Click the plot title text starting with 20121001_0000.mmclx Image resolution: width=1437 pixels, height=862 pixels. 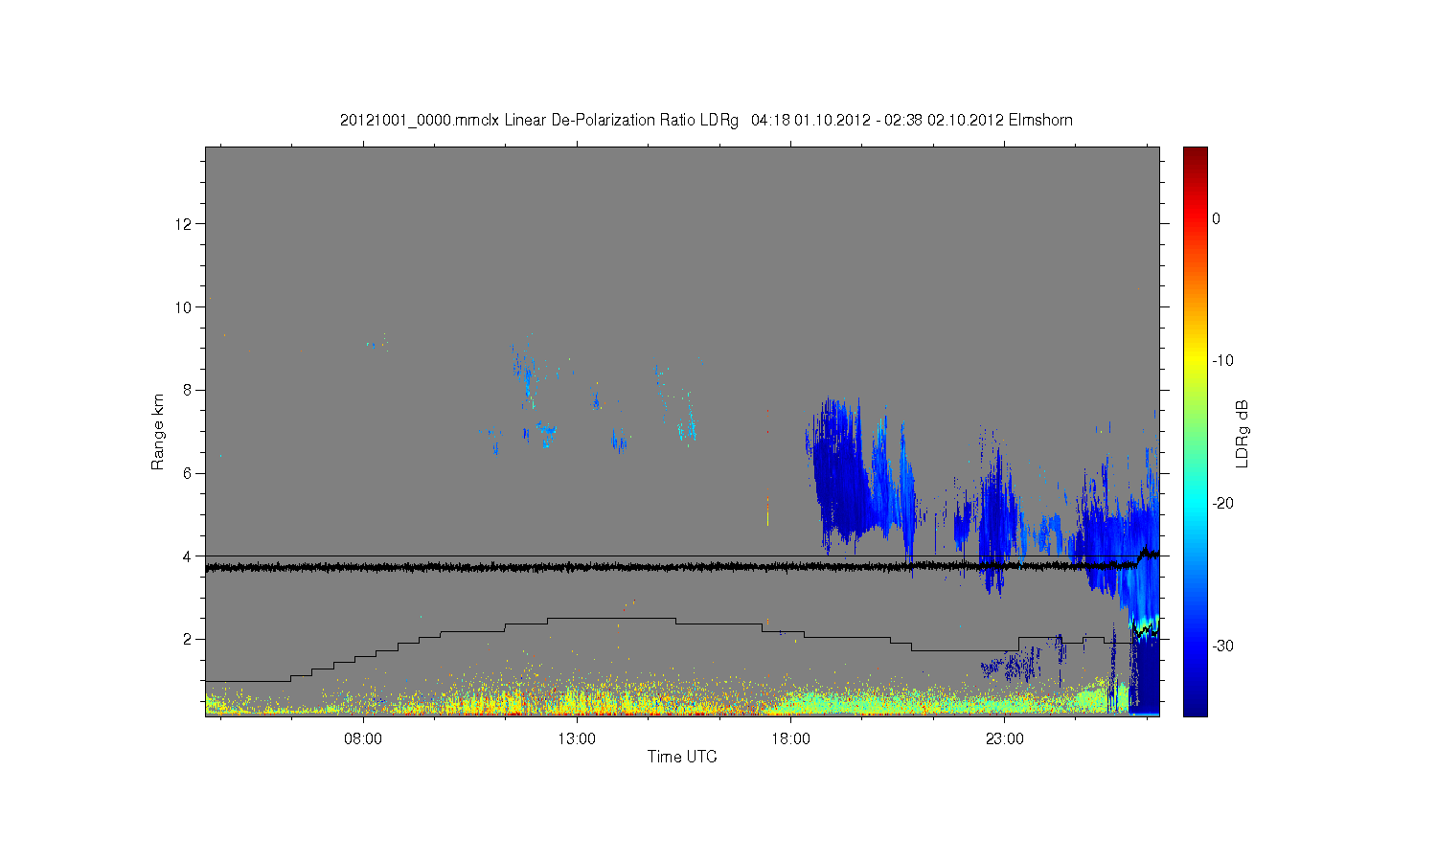pyautogui.click(x=706, y=121)
